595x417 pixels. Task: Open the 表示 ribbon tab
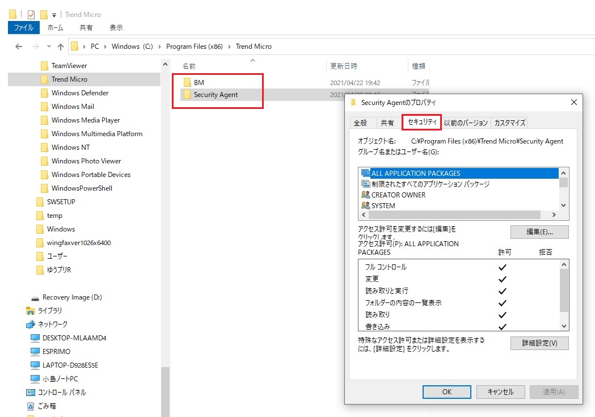(116, 28)
